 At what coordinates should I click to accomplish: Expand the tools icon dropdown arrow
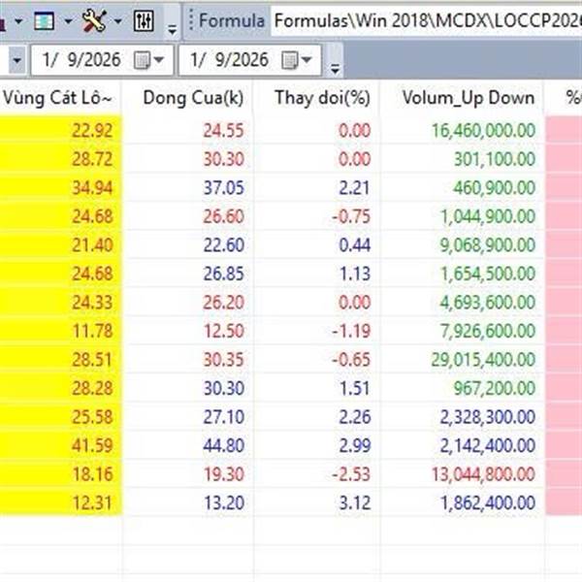tap(117, 20)
